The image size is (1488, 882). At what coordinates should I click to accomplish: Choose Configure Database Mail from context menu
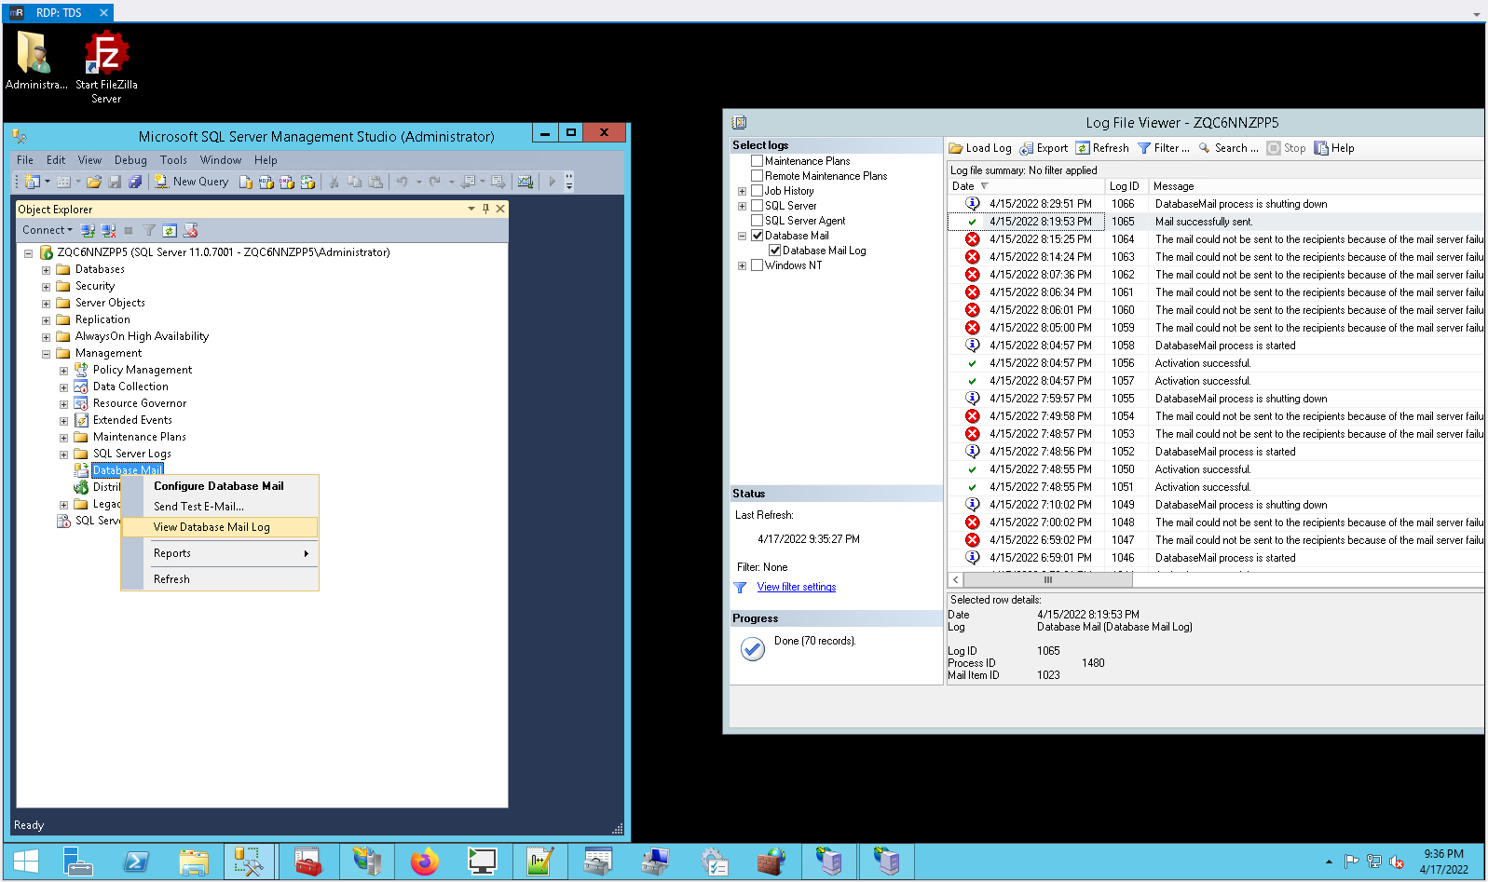click(x=220, y=486)
